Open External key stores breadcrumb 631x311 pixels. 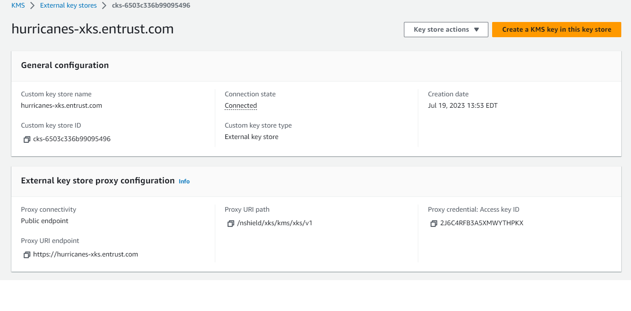tap(68, 5)
